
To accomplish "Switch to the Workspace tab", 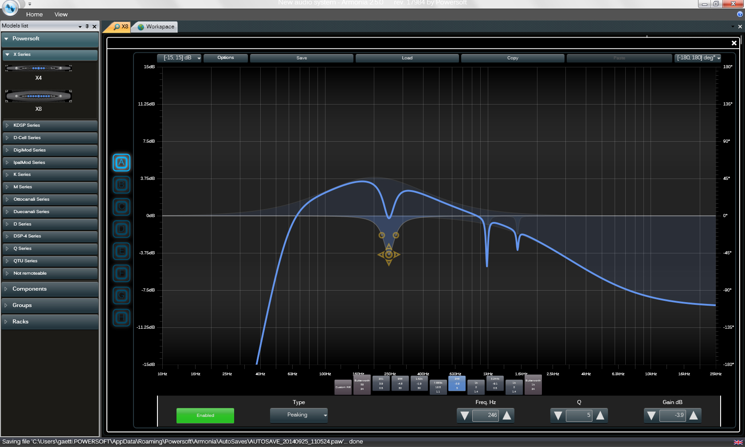I will [154, 27].
